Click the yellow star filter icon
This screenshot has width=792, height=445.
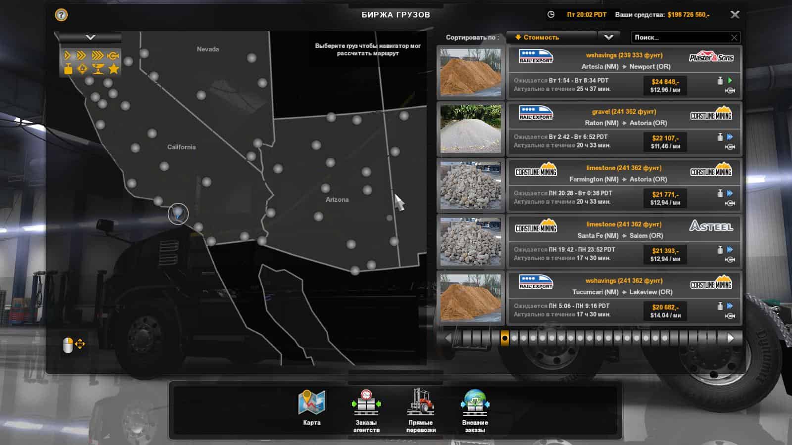coord(114,69)
